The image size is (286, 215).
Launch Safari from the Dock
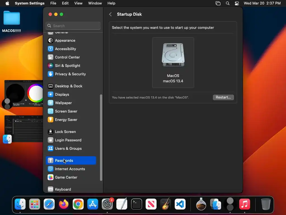coord(49,204)
